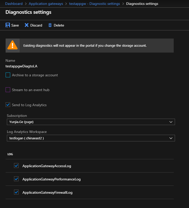Uncheck ApplicationGatewayFirewallLog checkbox

16,192
